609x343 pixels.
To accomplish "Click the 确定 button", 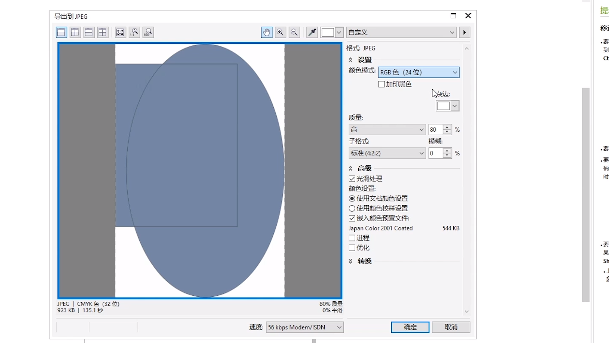I will pyautogui.click(x=410, y=327).
